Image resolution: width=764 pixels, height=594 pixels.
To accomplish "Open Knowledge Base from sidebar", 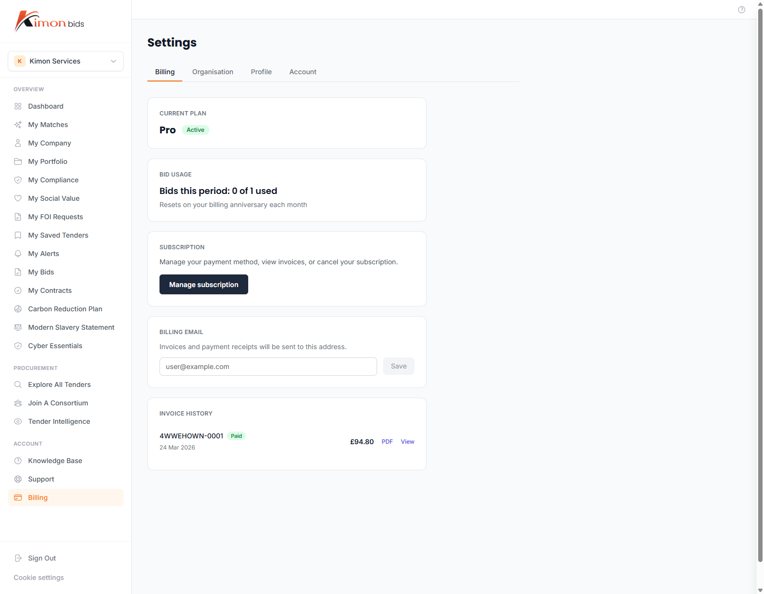I will click(65, 461).
